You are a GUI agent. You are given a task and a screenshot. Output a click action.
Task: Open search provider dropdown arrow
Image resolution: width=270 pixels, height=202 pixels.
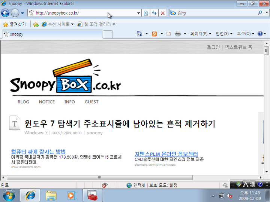267,13
